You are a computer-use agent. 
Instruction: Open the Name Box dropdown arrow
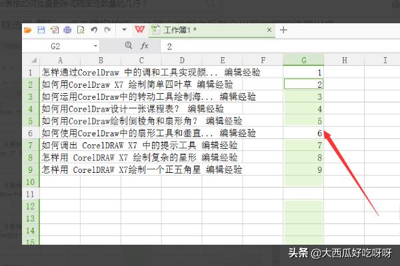[95, 46]
